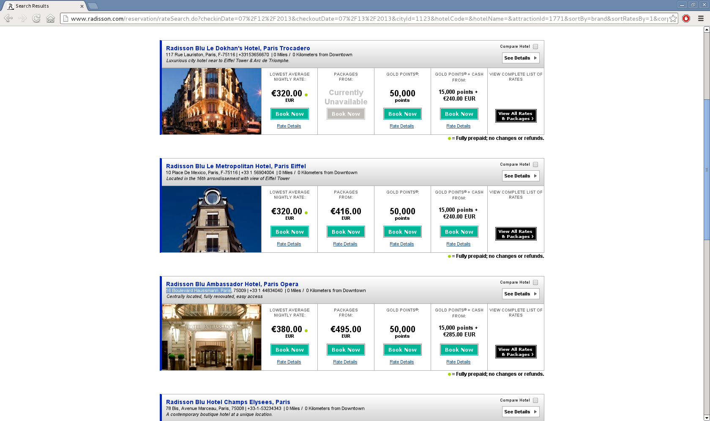
Task: Go to browser home page icon
Action: [50, 18]
